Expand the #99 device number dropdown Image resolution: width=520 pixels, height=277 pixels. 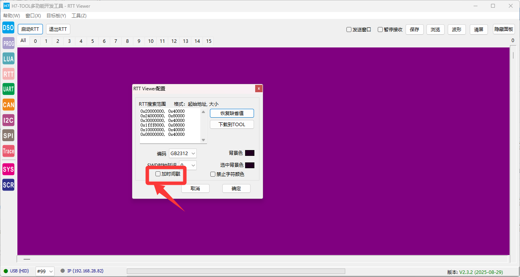(x=45, y=271)
